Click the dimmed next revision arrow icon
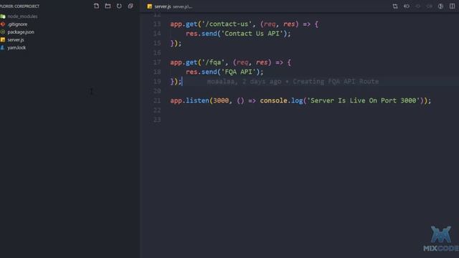Viewport: 459px width, 258px height. 429,6
